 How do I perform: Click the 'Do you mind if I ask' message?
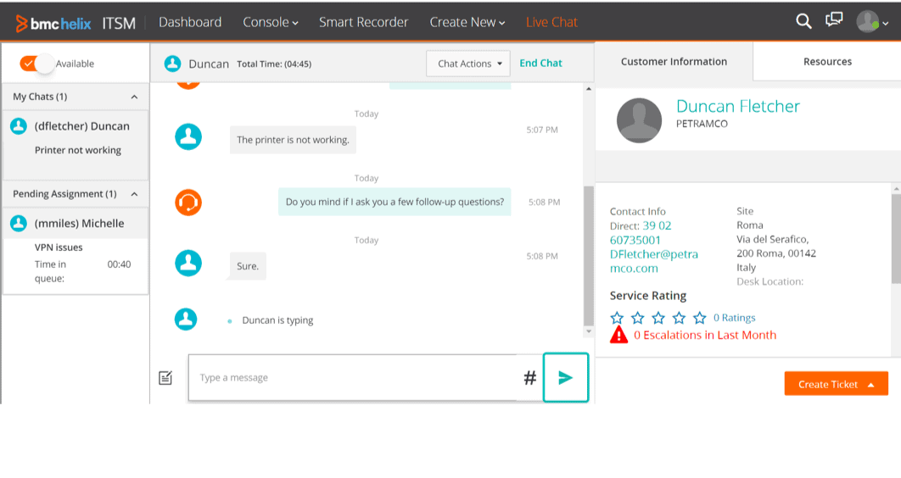395,202
